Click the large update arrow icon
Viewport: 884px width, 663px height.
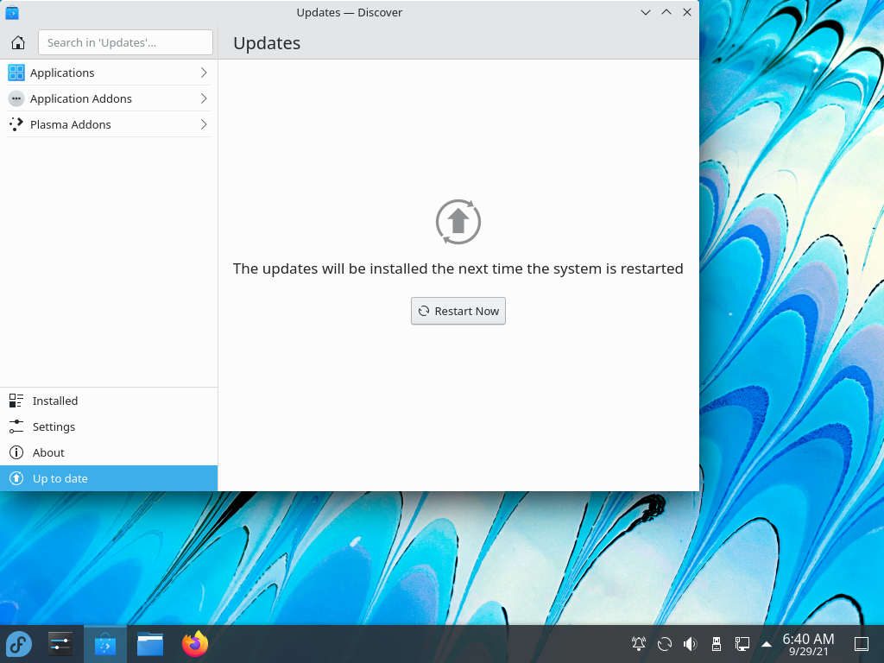tap(458, 222)
